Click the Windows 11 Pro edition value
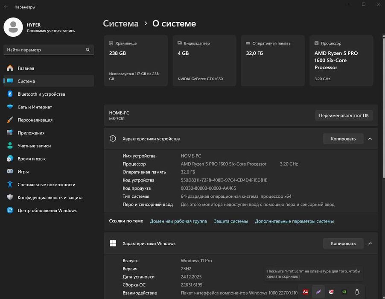 pyautogui.click(x=196, y=261)
